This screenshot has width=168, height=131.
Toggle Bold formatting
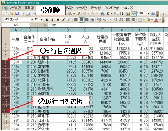[47, 20]
